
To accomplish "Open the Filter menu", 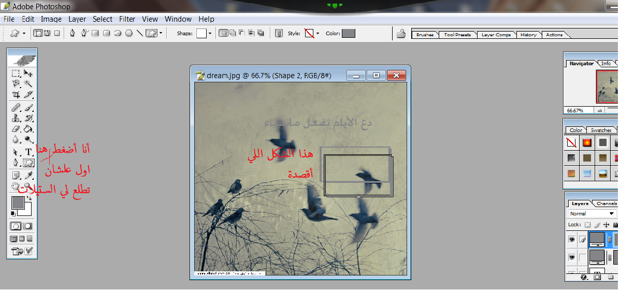I will [127, 19].
